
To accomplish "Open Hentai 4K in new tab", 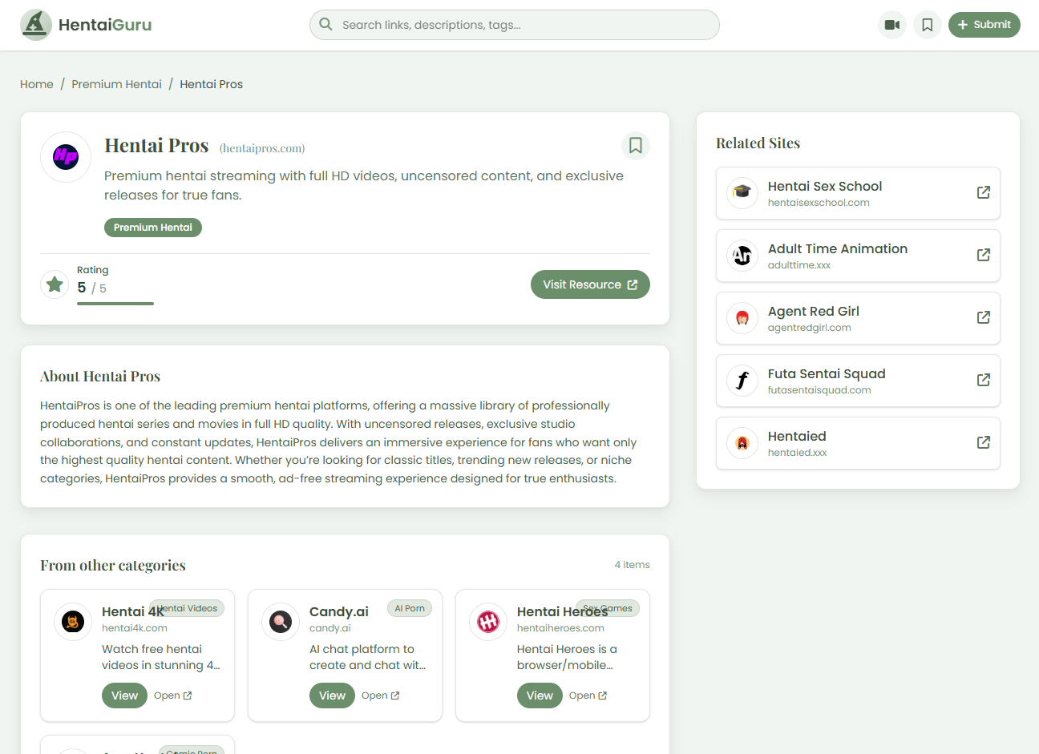I will [173, 696].
